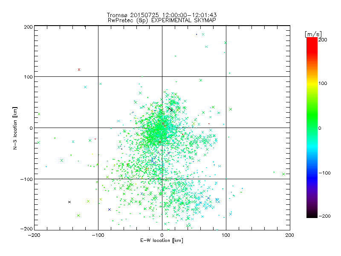The image size is (341, 256).
Task: Select the colorbar tick label "-200"
Action: click(324, 216)
